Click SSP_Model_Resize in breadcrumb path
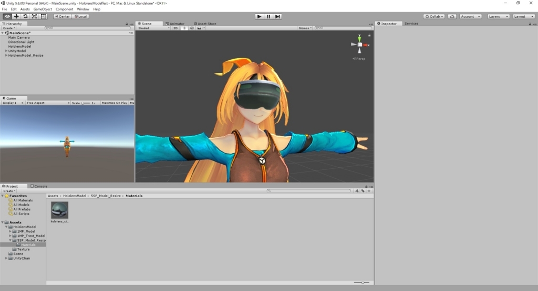The height and width of the screenshot is (291, 538). [106, 196]
